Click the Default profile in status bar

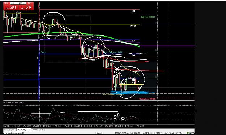(x=99, y=134)
